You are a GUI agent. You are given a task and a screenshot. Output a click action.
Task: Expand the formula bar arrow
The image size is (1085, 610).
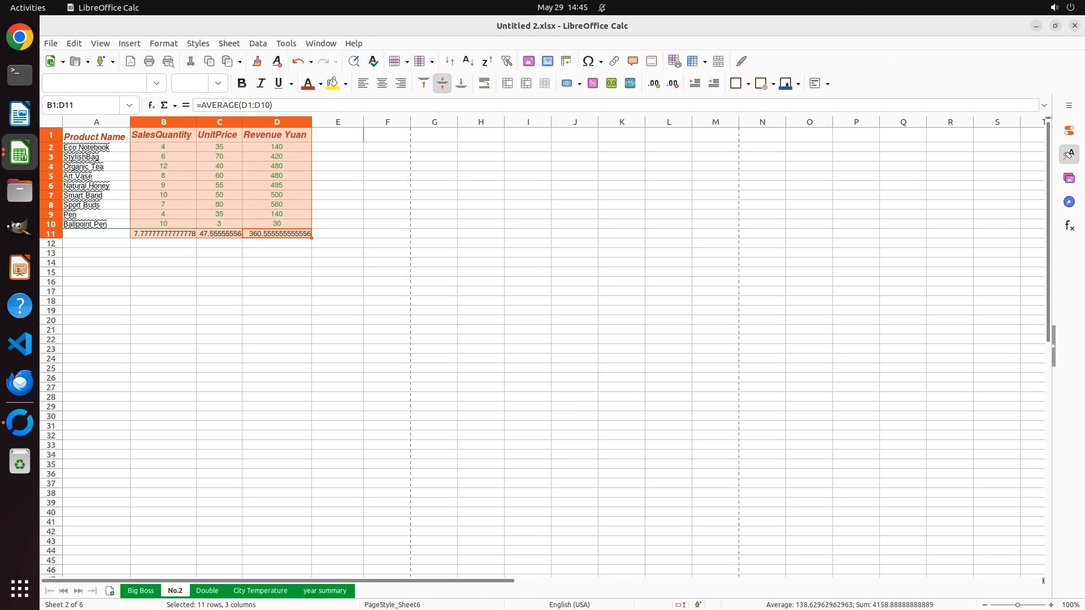tap(1044, 105)
